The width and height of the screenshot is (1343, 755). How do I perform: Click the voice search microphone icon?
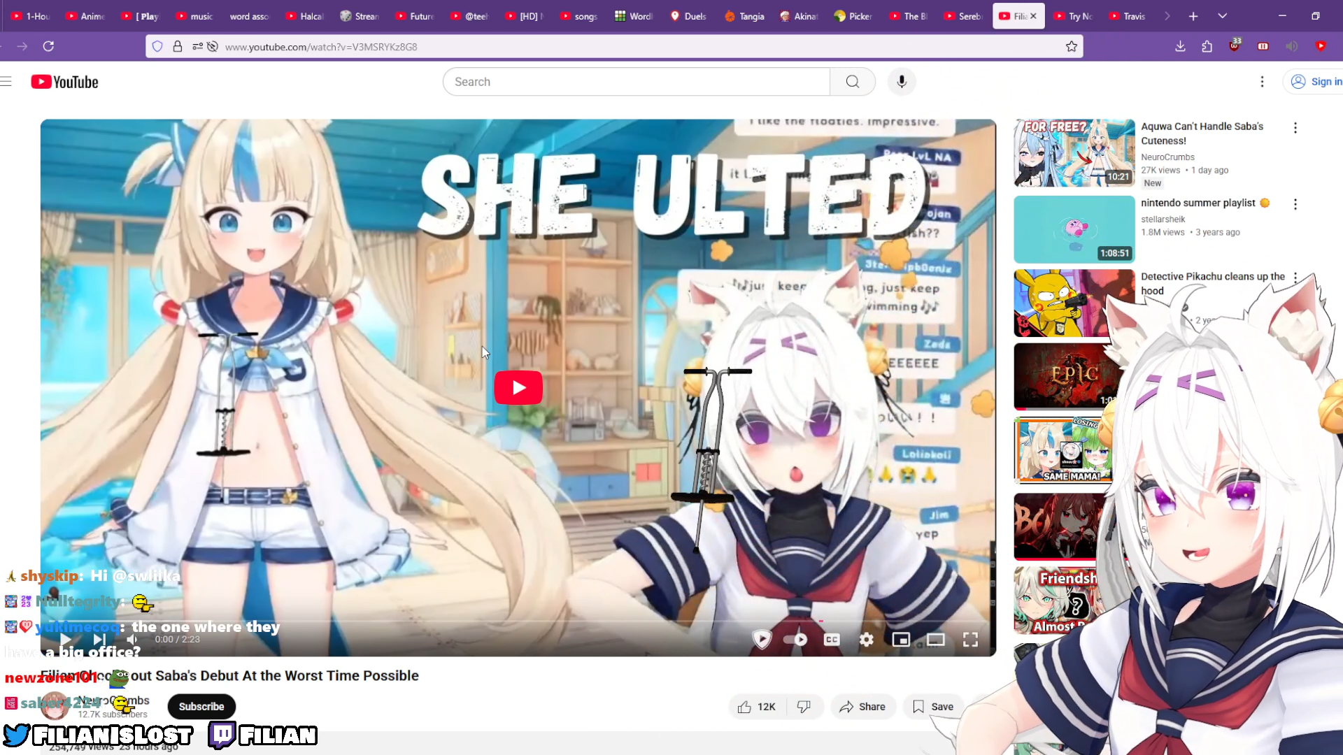click(902, 82)
